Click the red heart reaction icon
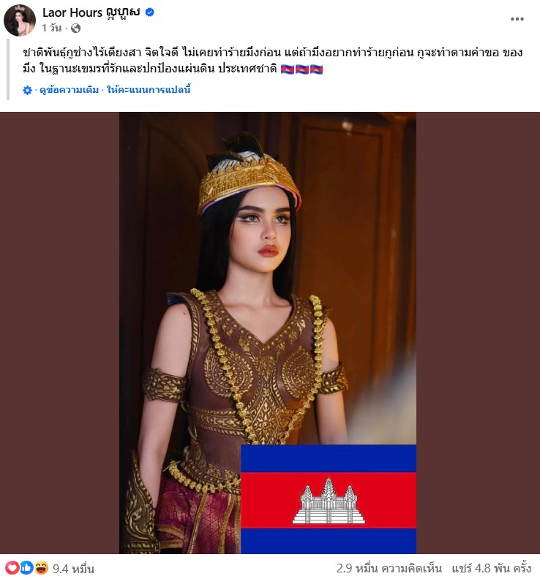This screenshot has width=540, height=579. [12, 567]
